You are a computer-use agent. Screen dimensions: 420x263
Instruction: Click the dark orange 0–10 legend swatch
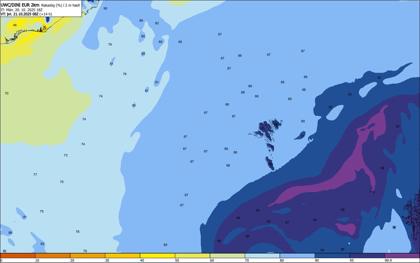(18, 255)
